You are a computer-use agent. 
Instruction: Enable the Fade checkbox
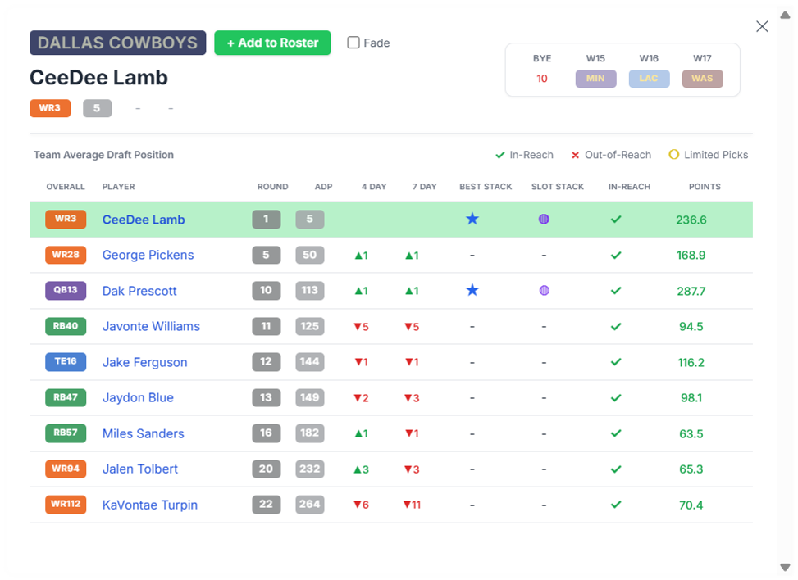pyautogui.click(x=353, y=43)
